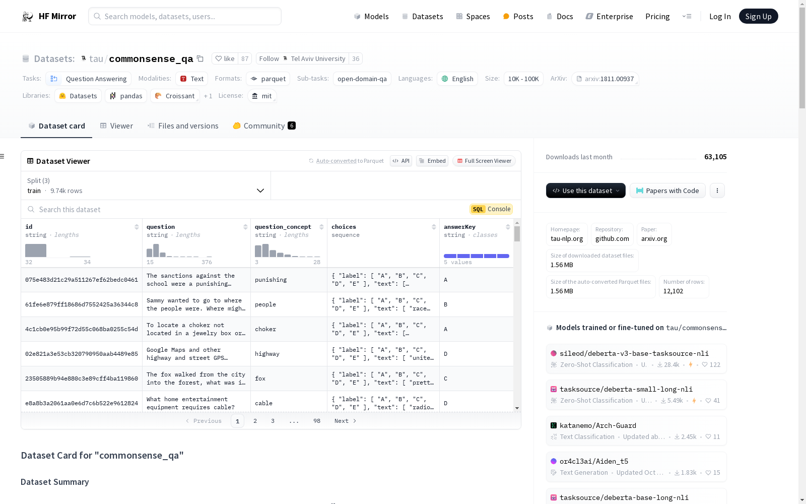
Task: Open Enterprise in top navigation
Action: click(609, 16)
